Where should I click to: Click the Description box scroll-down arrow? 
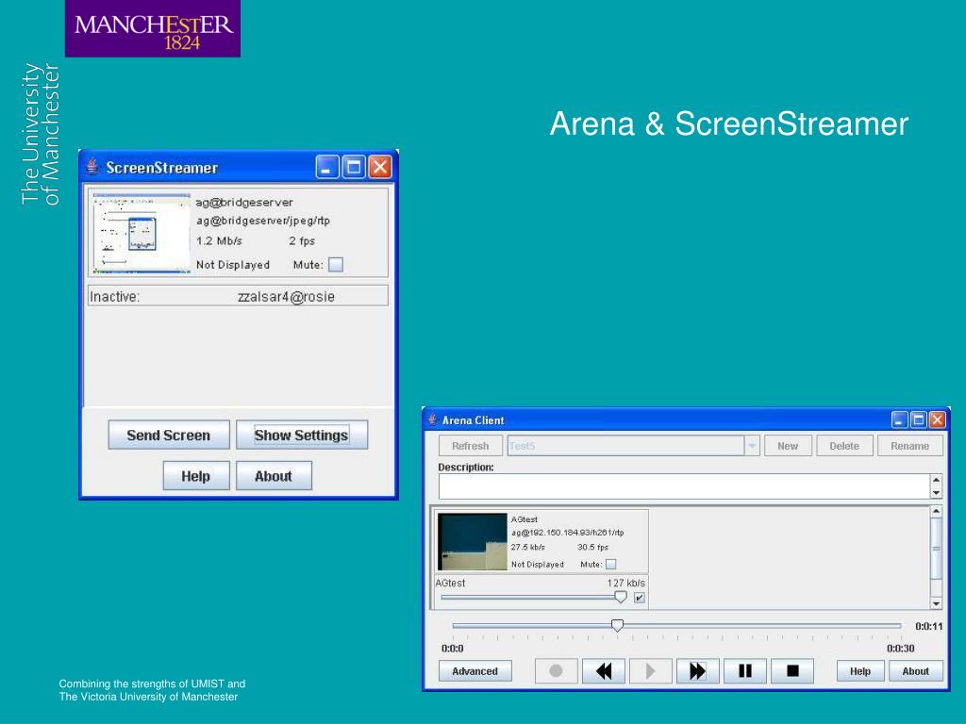(x=936, y=493)
